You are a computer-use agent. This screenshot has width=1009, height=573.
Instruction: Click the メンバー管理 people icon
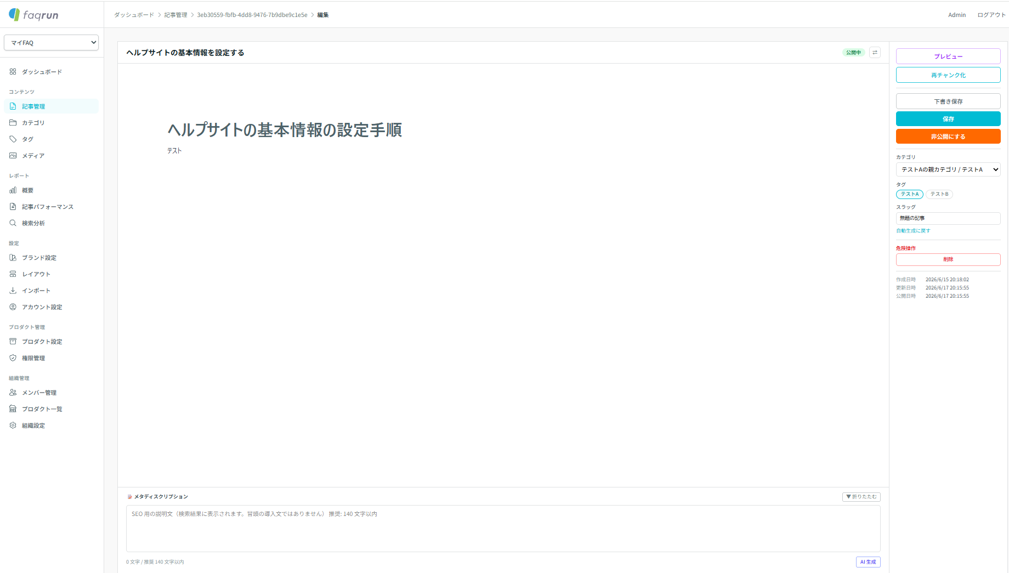click(13, 393)
